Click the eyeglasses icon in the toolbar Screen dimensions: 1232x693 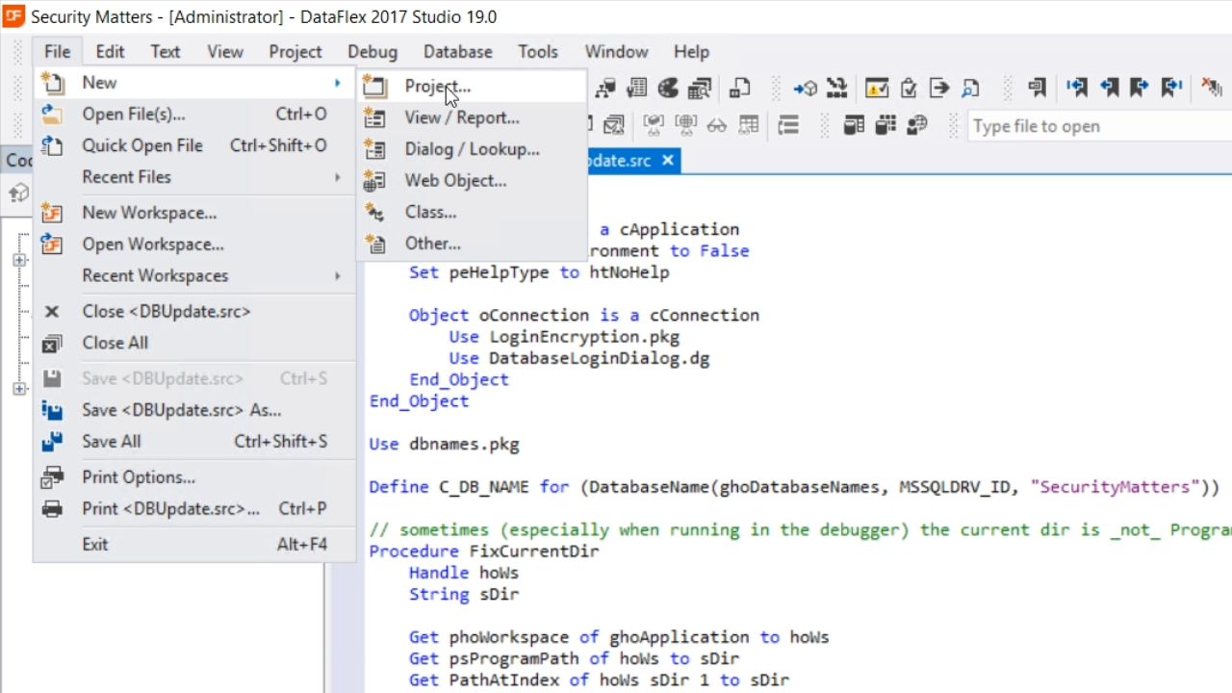(716, 126)
